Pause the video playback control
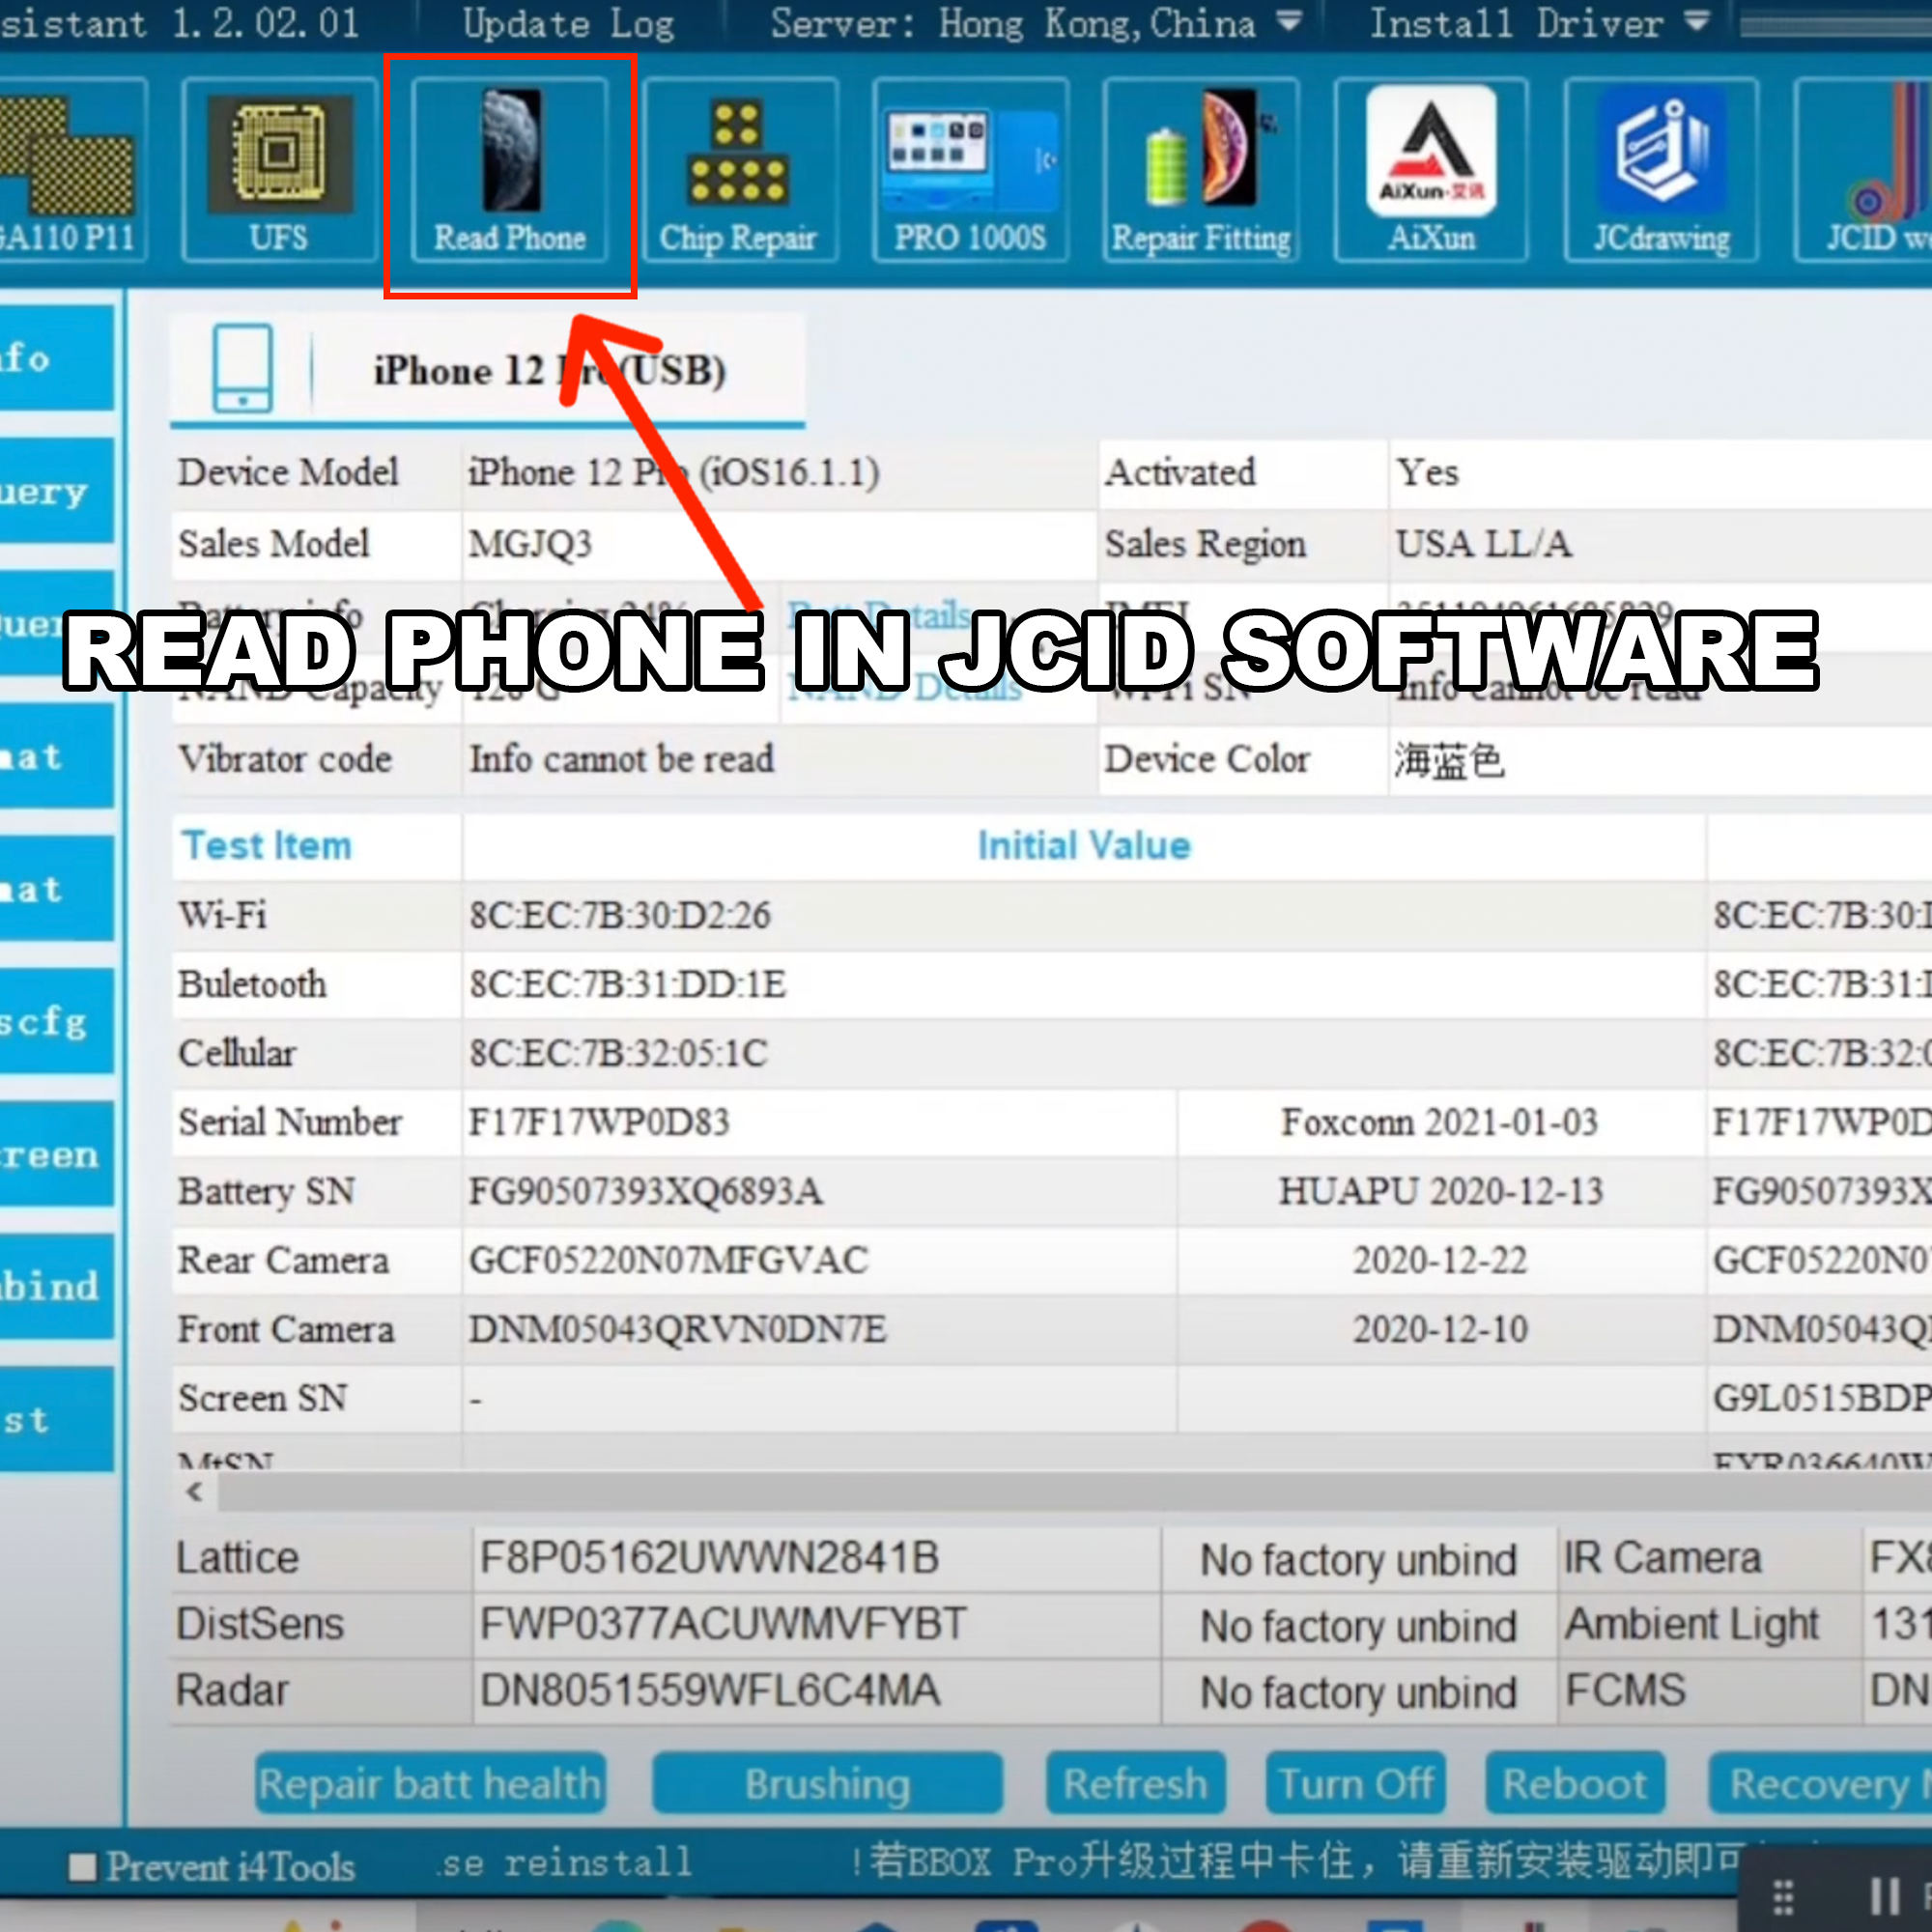The height and width of the screenshot is (1932, 1932). point(1884,1895)
